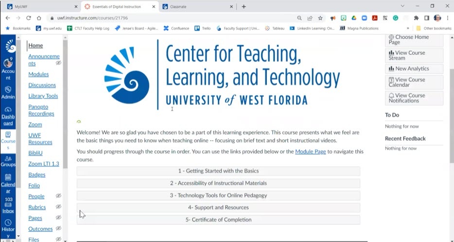Image resolution: width=454 pixels, height=242 pixels.
Task: Click View Course Stream button
Action: [x=414, y=55]
